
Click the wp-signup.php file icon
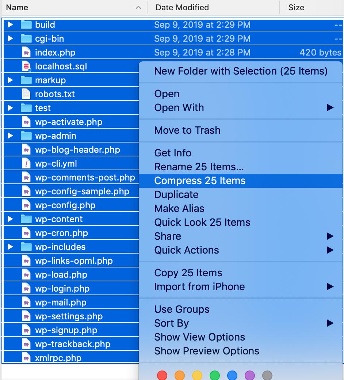tap(26, 330)
